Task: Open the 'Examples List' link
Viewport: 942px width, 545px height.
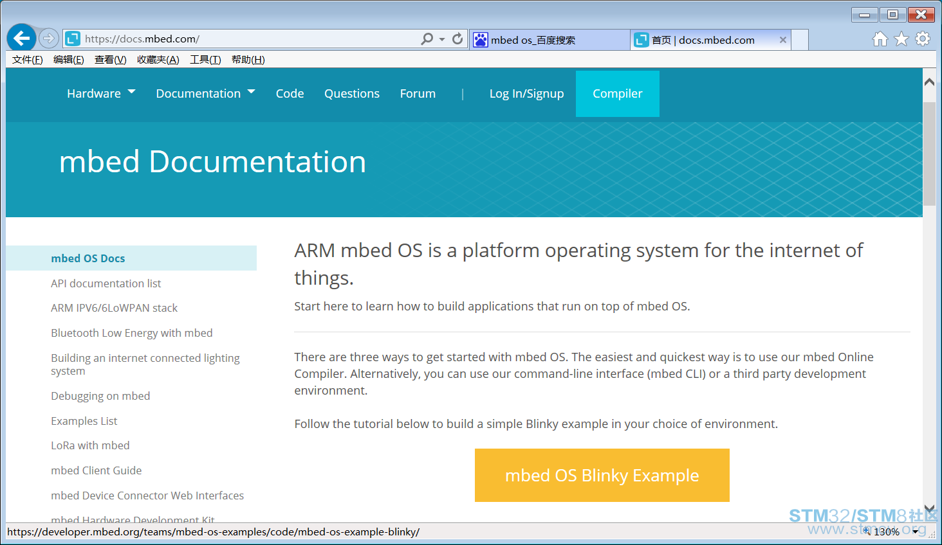Action: click(84, 421)
